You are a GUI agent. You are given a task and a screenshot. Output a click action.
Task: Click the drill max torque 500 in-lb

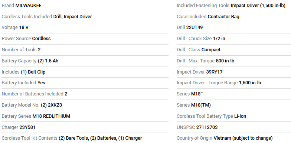[225, 61]
